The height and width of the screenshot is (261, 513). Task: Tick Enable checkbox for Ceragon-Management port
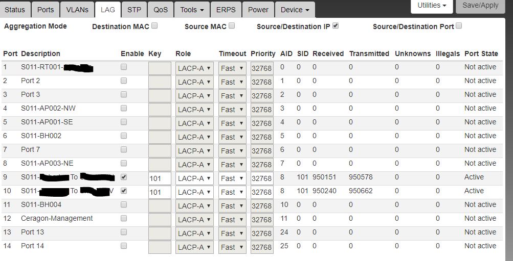click(124, 219)
